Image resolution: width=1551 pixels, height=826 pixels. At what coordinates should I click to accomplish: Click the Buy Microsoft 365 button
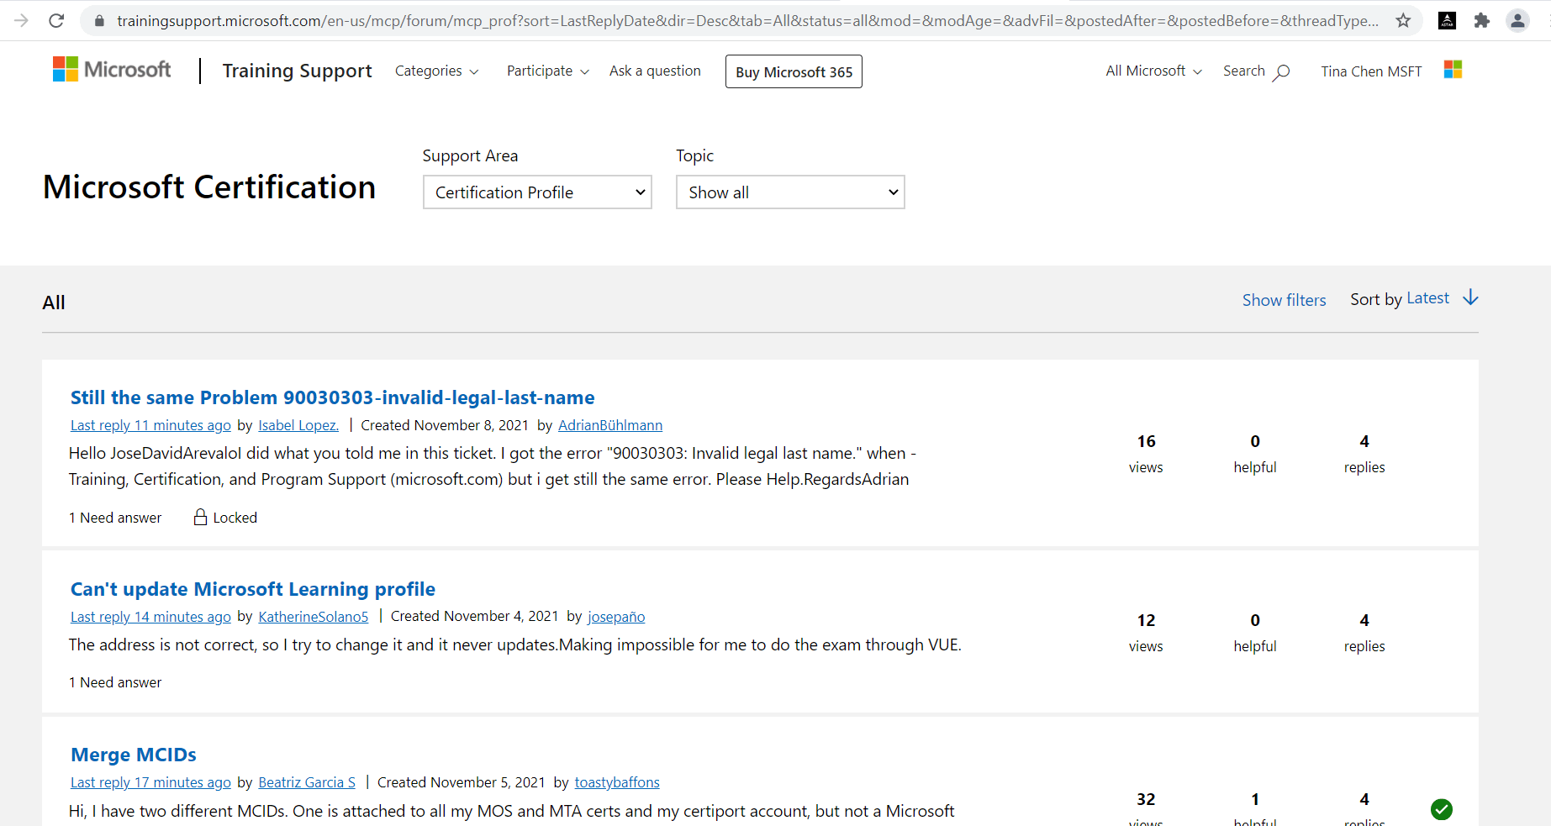(x=794, y=71)
